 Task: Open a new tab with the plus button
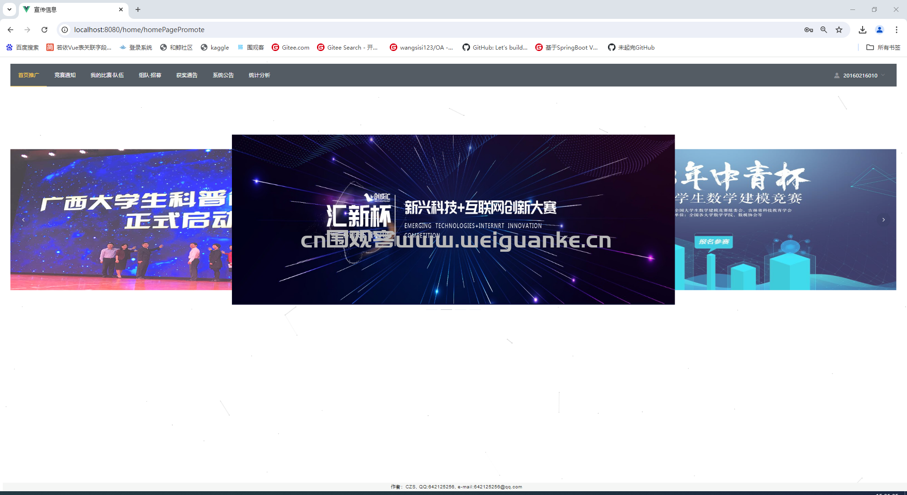138,9
